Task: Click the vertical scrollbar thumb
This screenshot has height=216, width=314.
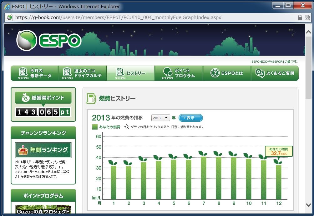Action: [309, 67]
